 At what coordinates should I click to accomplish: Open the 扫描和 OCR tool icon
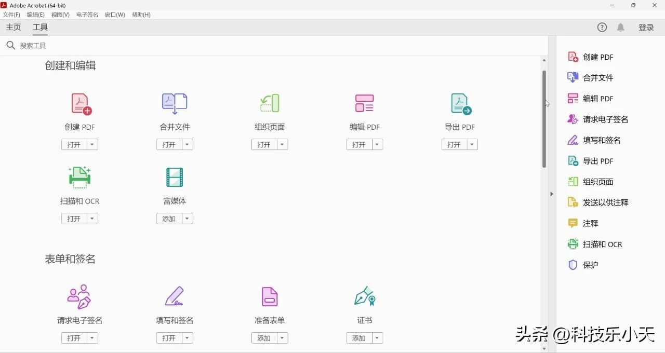pos(79,178)
